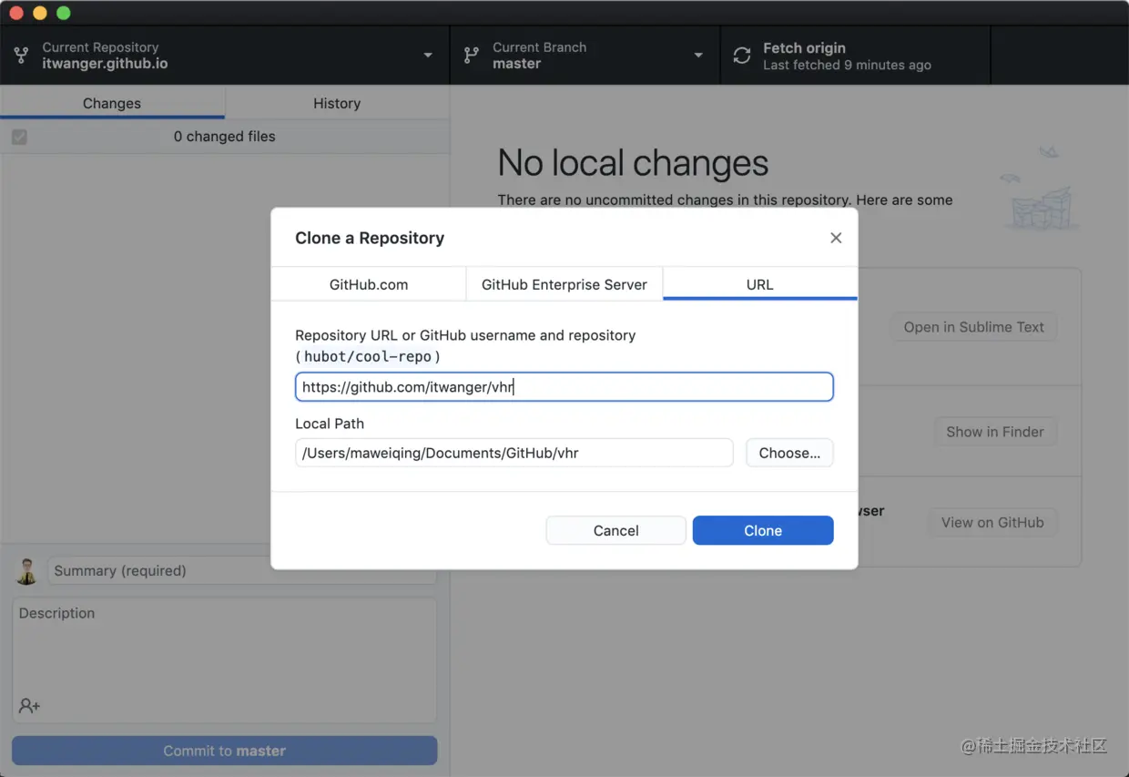Click the Show in Finder button

[x=995, y=432]
